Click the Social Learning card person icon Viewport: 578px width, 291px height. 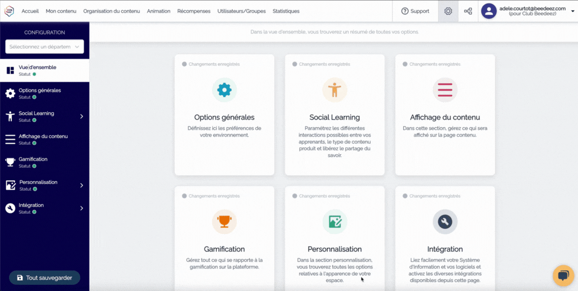click(335, 90)
